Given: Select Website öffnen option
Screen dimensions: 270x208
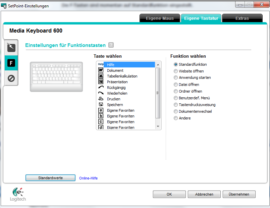Looking at the screenshot, I should click(176, 71).
